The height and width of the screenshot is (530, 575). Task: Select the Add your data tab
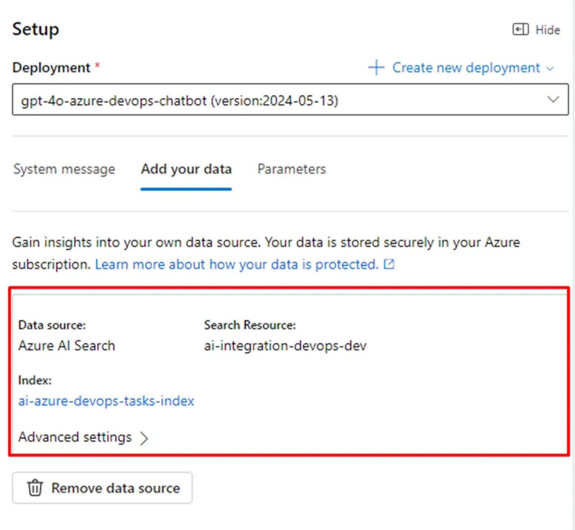point(186,169)
